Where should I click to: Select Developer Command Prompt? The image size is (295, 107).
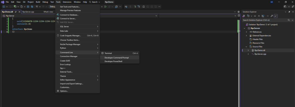click(x=120, y=58)
